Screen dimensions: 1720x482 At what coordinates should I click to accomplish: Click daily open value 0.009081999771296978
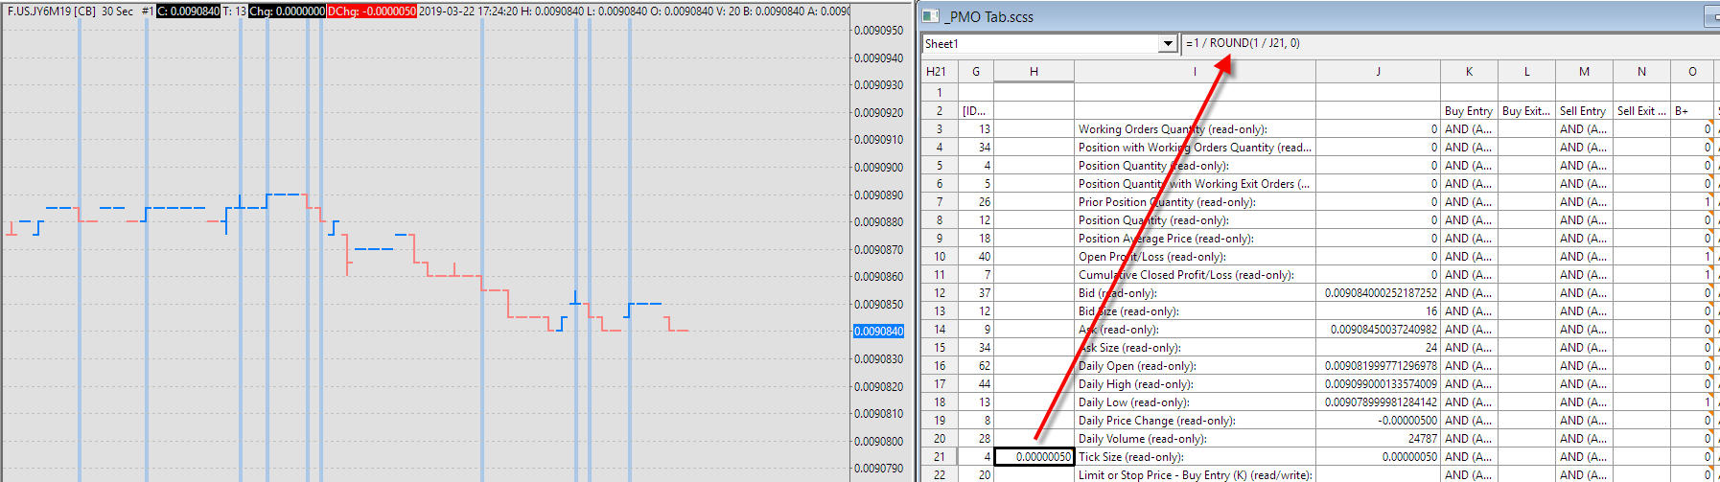point(1378,366)
